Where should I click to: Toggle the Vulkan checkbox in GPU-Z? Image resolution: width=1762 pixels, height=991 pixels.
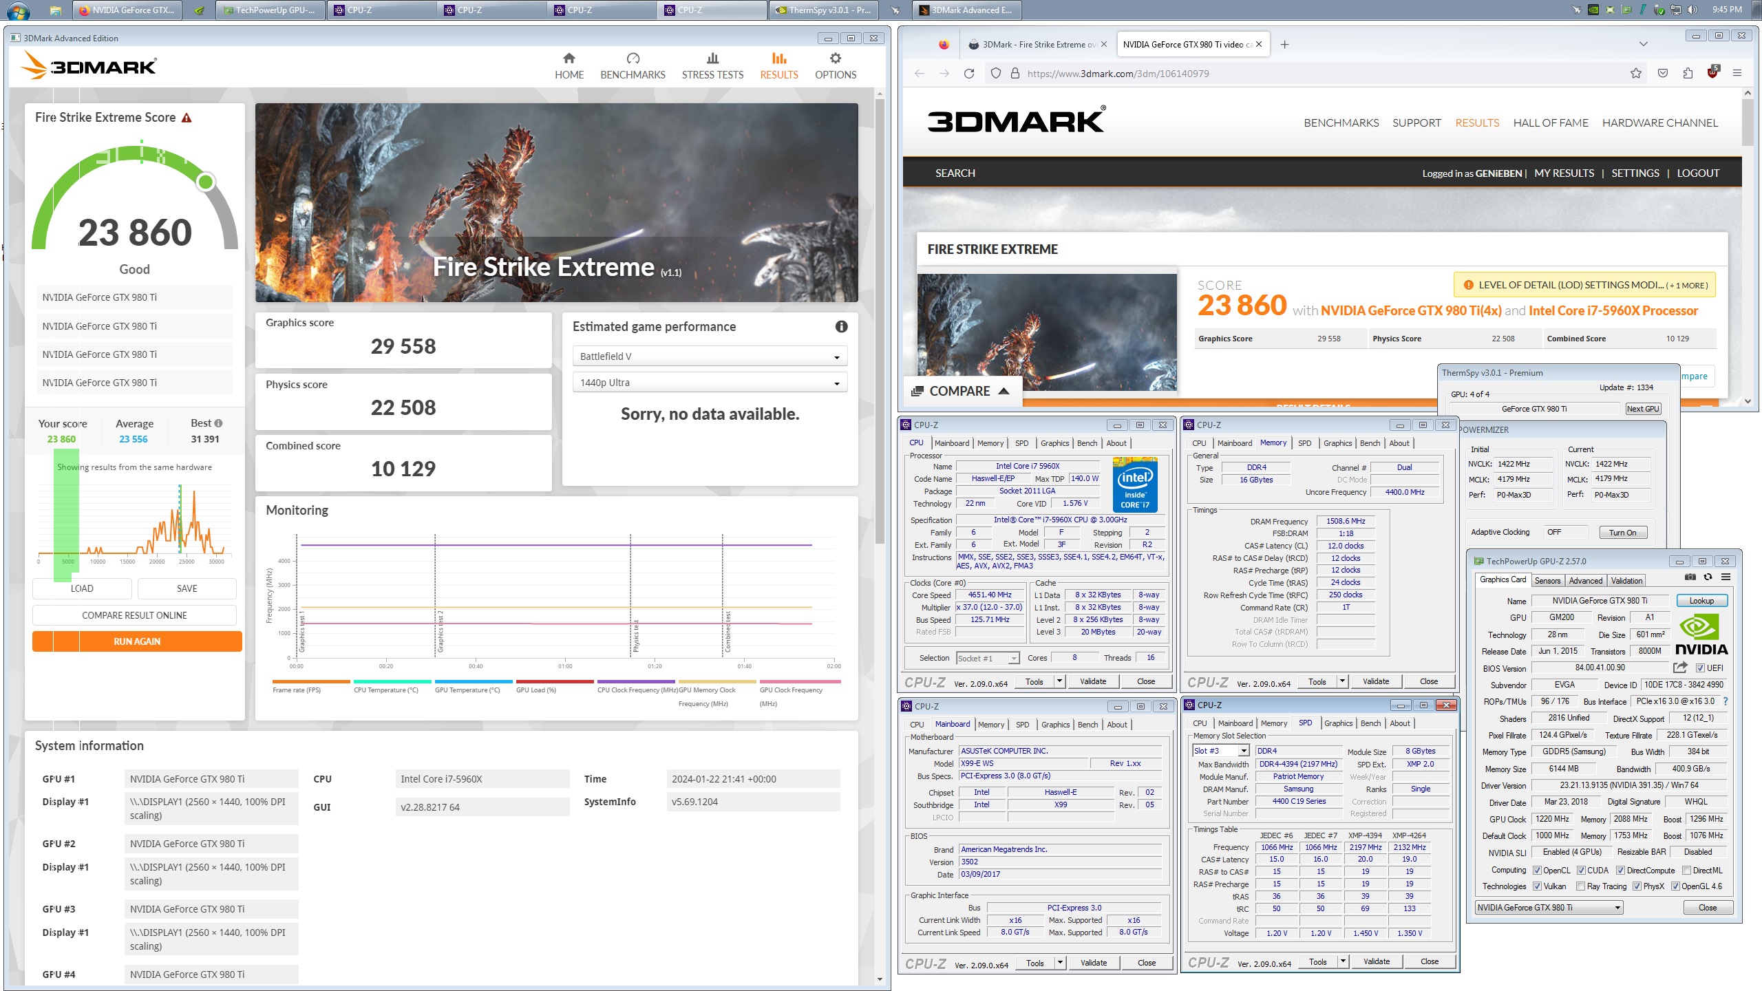pos(1537,887)
